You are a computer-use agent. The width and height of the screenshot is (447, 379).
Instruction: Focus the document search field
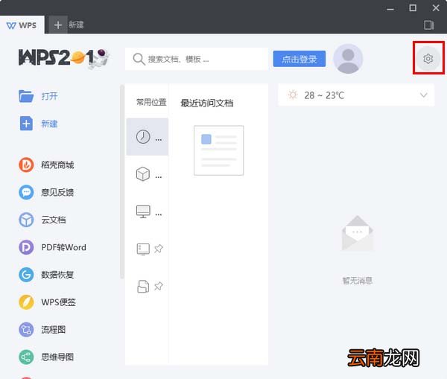[x=197, y=59]
